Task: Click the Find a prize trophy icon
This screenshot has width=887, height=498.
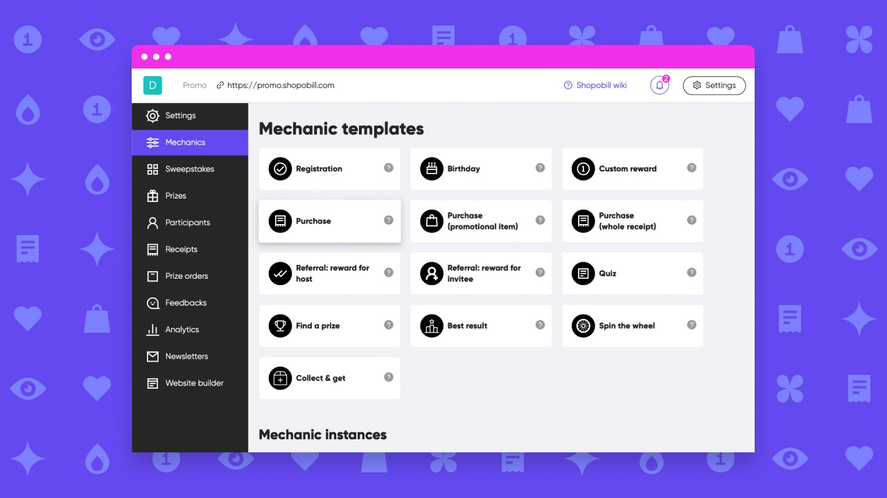Action: coord(280,326)
